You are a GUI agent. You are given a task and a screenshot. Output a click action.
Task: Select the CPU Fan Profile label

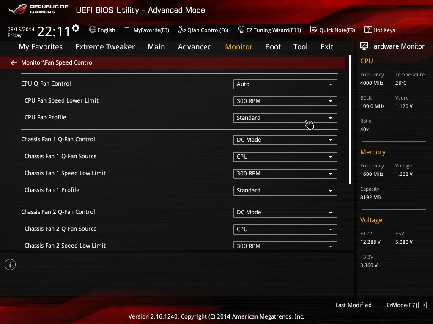point(45,117)
